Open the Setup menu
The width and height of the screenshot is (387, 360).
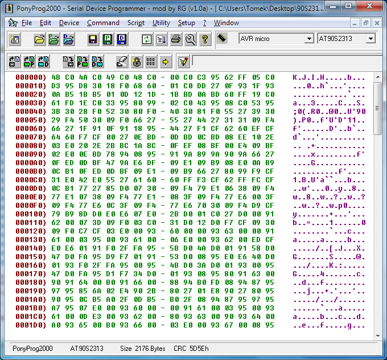click(186, 23)
